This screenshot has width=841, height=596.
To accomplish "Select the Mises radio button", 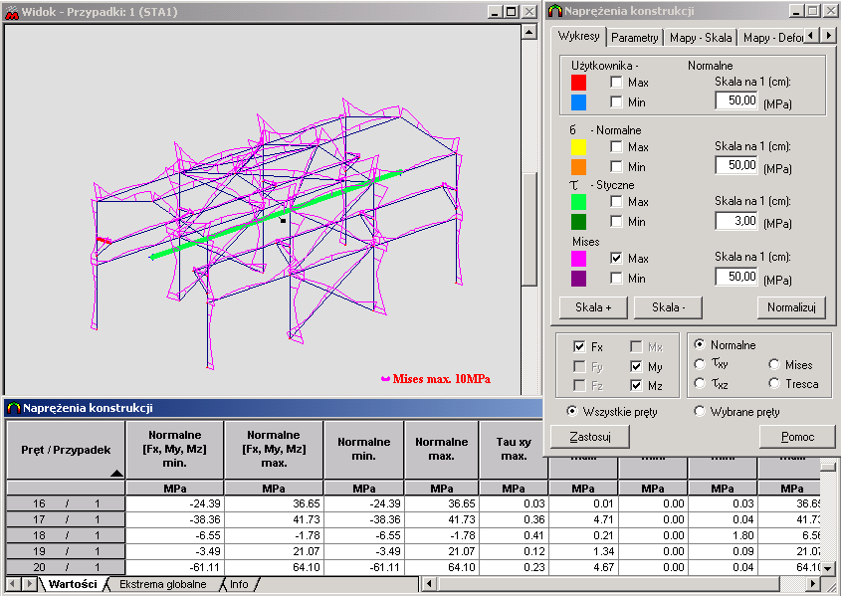I will [x=774, y=364].
